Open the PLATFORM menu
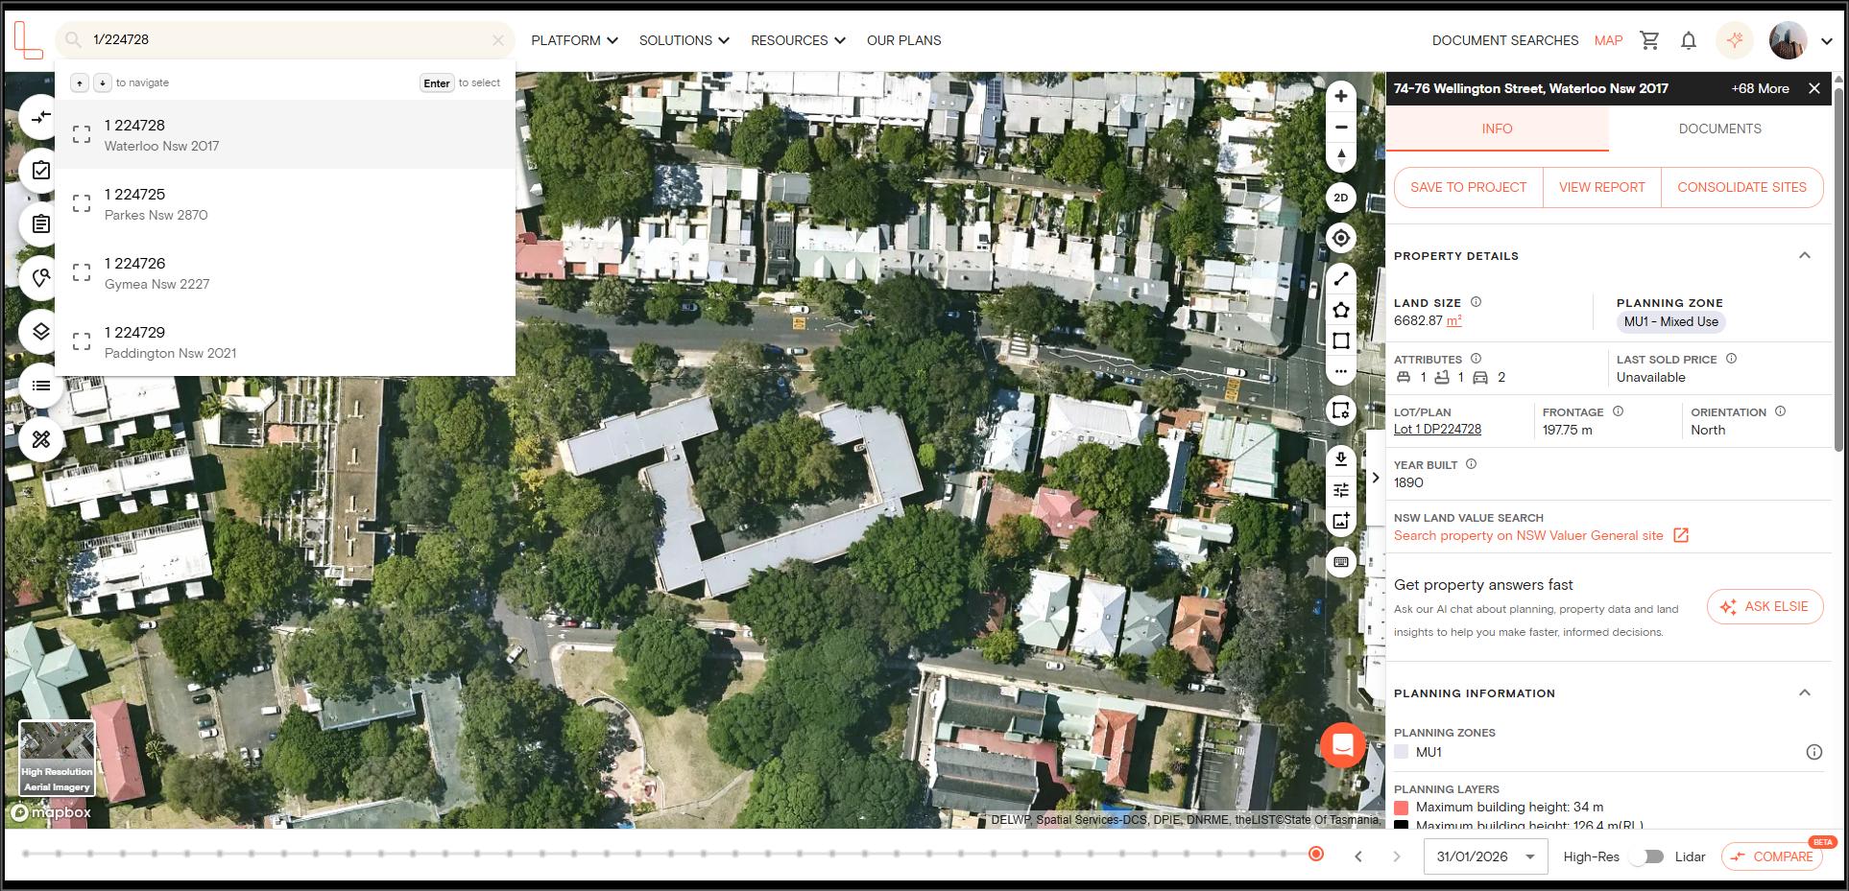This screenshot has width=1849, height=891. click(574, 40)
